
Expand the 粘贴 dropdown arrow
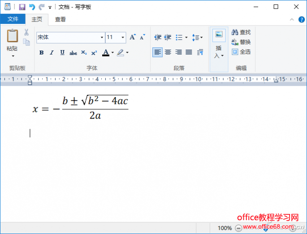pos(13,56)
